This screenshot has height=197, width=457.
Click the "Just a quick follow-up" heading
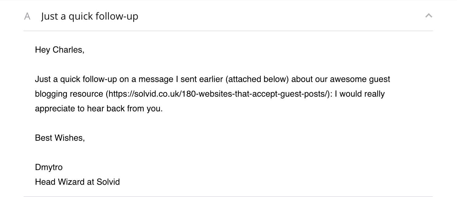[90, 16]
